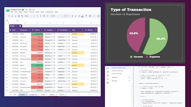Open the 123 number formats button

coord(47,16)
